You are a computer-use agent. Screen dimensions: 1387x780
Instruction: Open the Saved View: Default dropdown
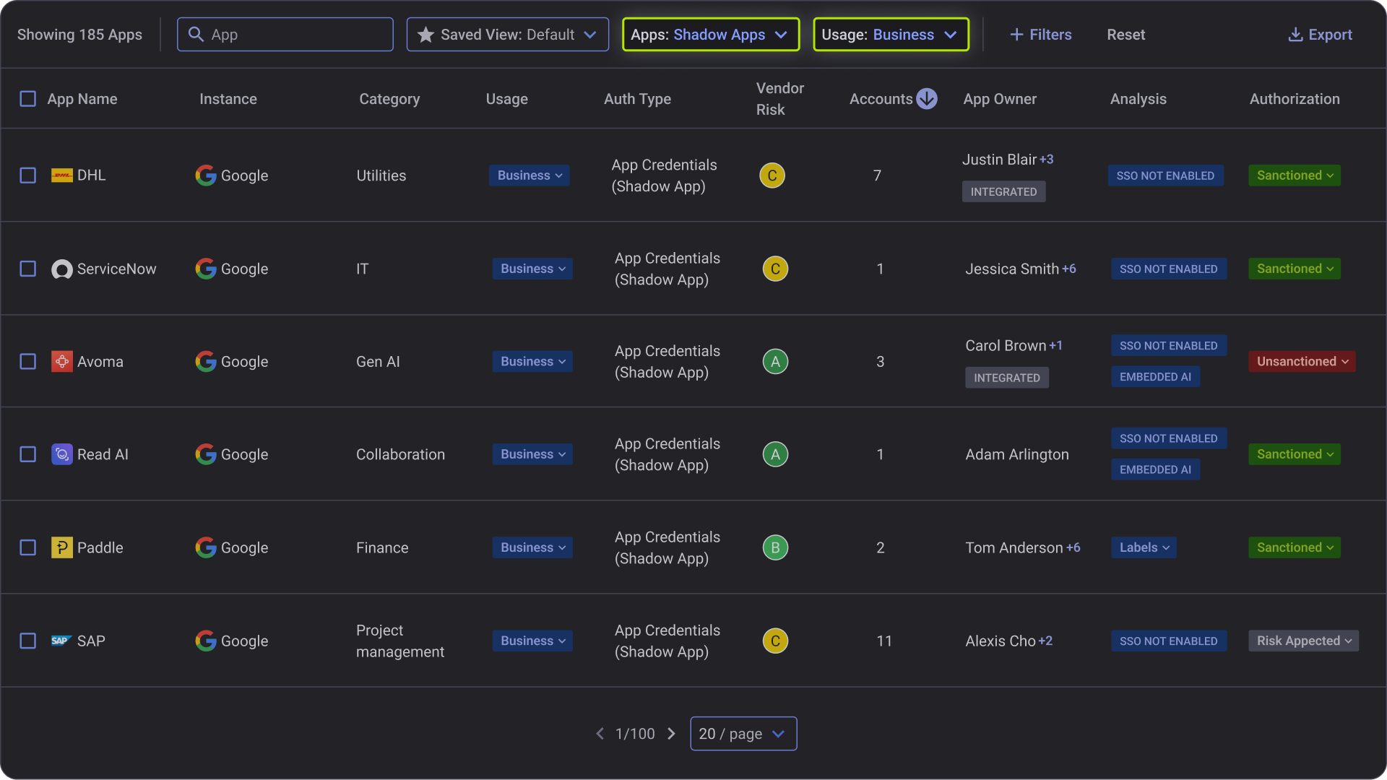[x=507, y=35]
